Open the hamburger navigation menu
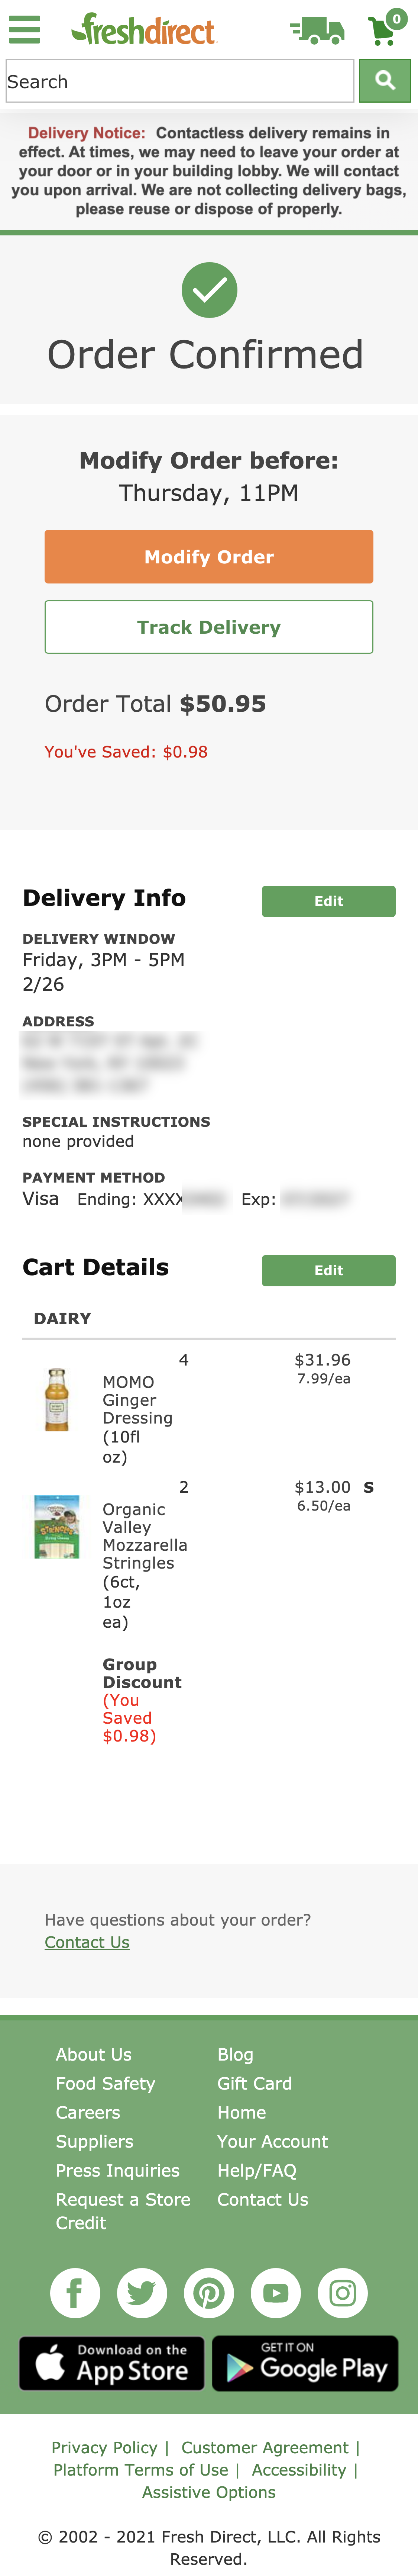The height and width of the screenshot is (2576, 418). 25,29
